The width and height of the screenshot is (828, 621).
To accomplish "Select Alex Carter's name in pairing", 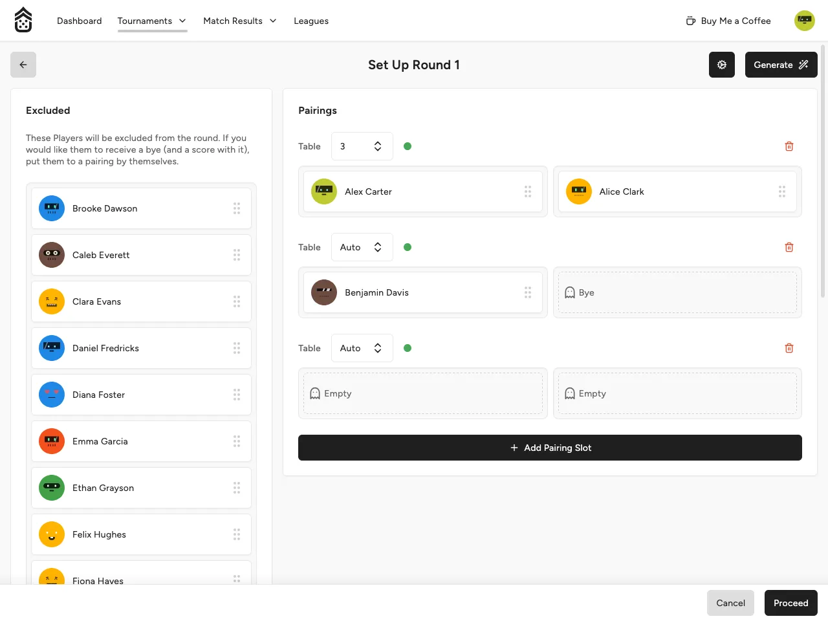I will [x=368, y=191].
